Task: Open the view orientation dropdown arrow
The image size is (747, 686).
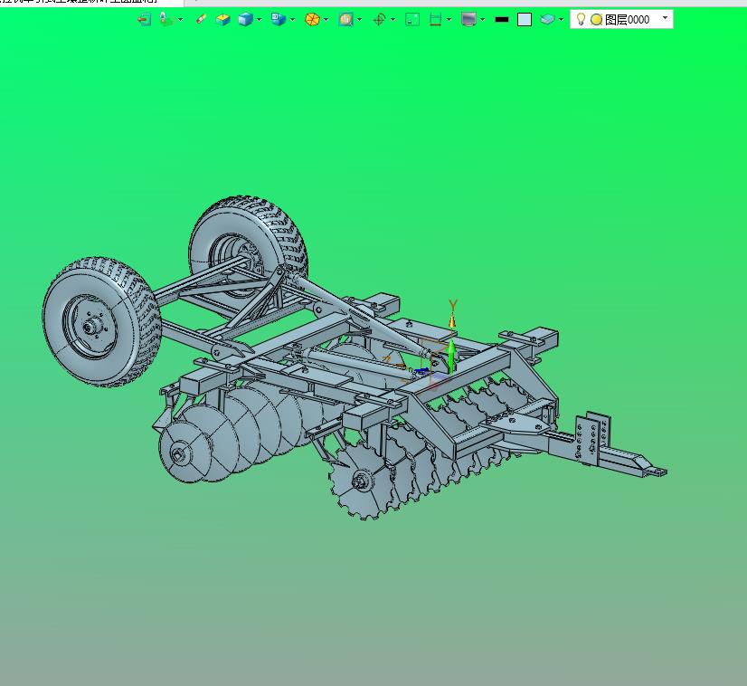Action: click(x=292, y=20)
